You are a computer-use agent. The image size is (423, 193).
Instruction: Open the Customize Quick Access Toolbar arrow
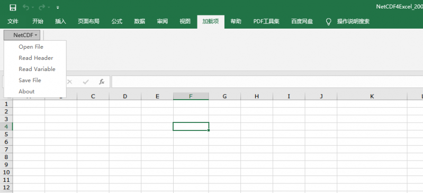pyautogui.click(x=58, y=8)
